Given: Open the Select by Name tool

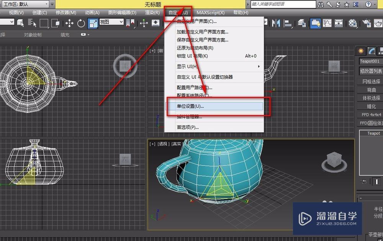Looking at the screenshot, I should tap(32, 23).
